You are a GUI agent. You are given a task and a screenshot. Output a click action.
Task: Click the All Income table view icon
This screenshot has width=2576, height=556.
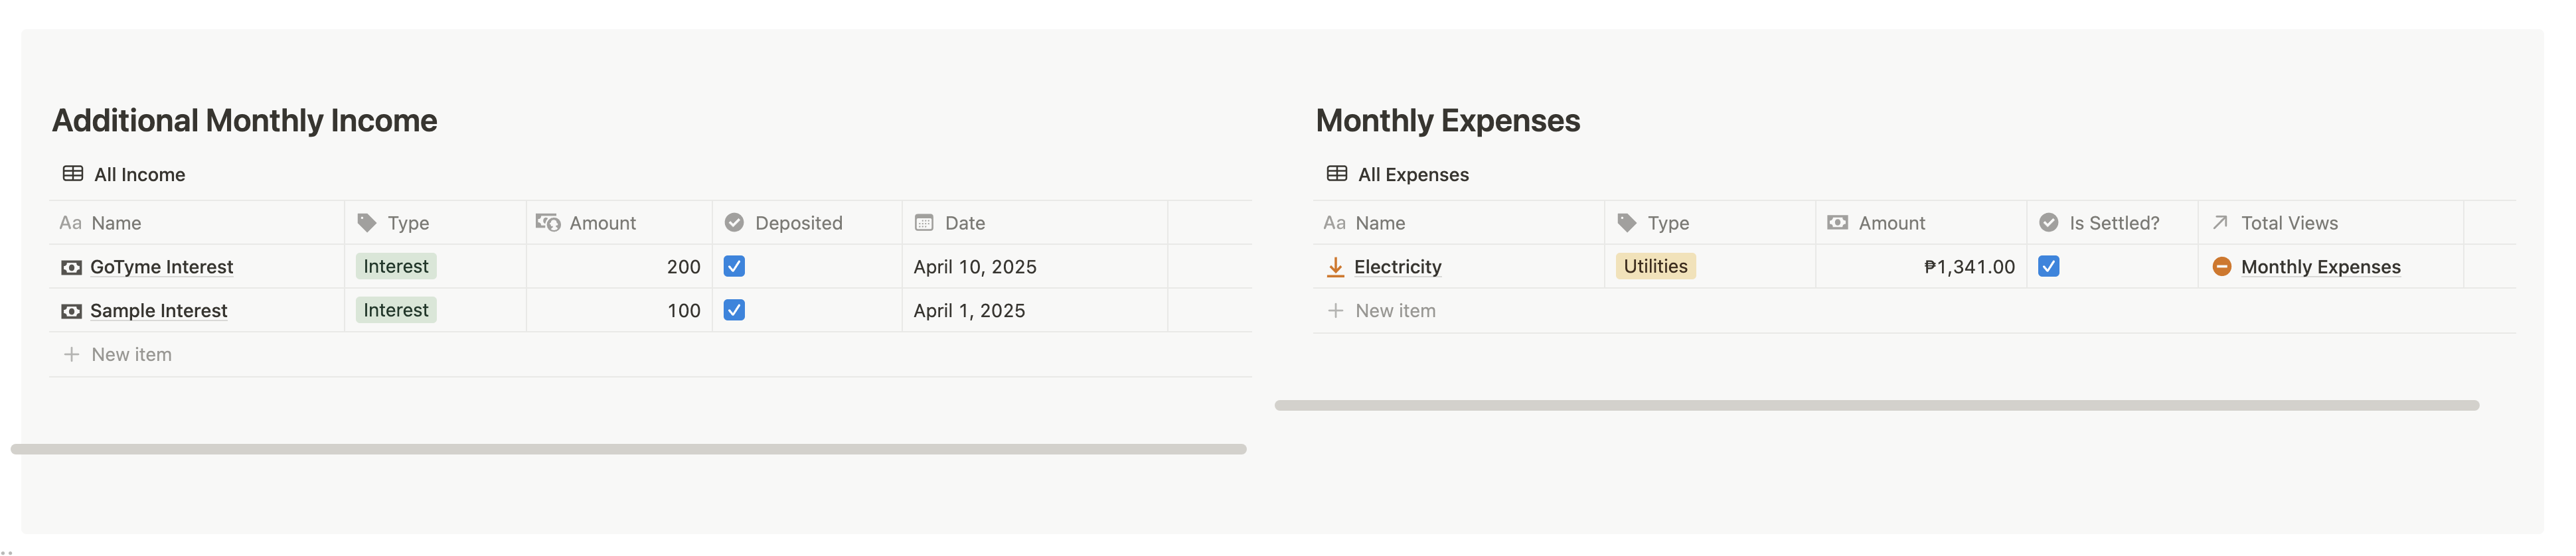73,174
